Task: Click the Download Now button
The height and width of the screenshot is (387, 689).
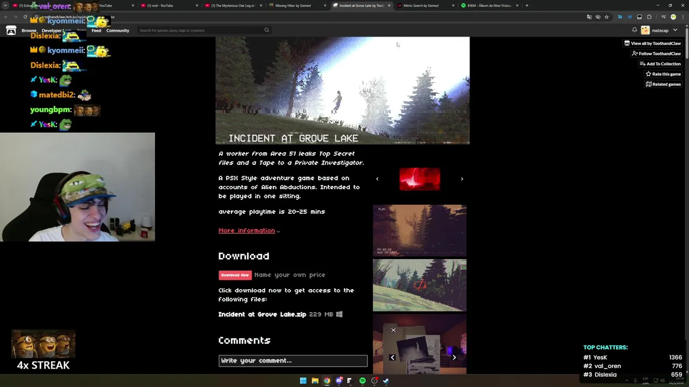Action: 235,275
